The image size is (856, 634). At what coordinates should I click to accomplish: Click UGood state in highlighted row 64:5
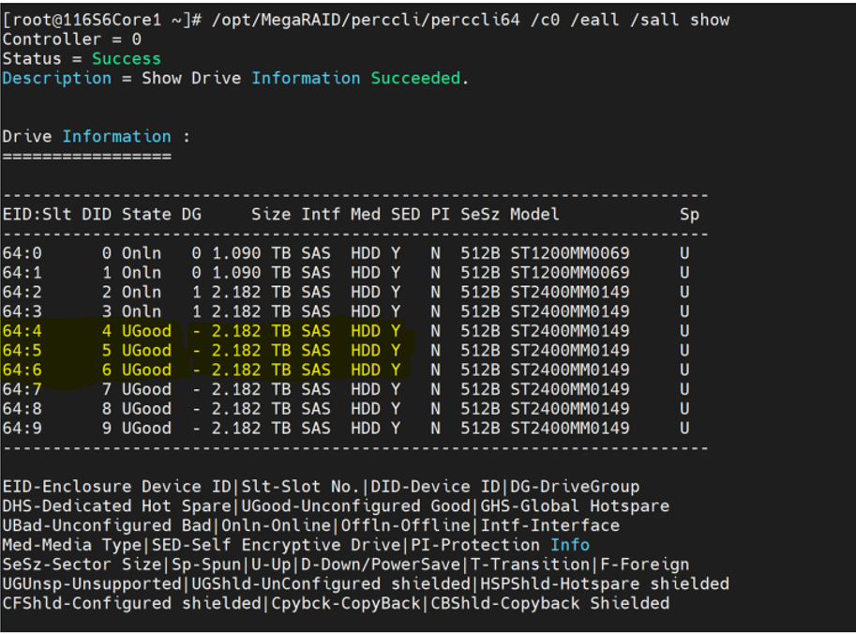pos(146,351)
